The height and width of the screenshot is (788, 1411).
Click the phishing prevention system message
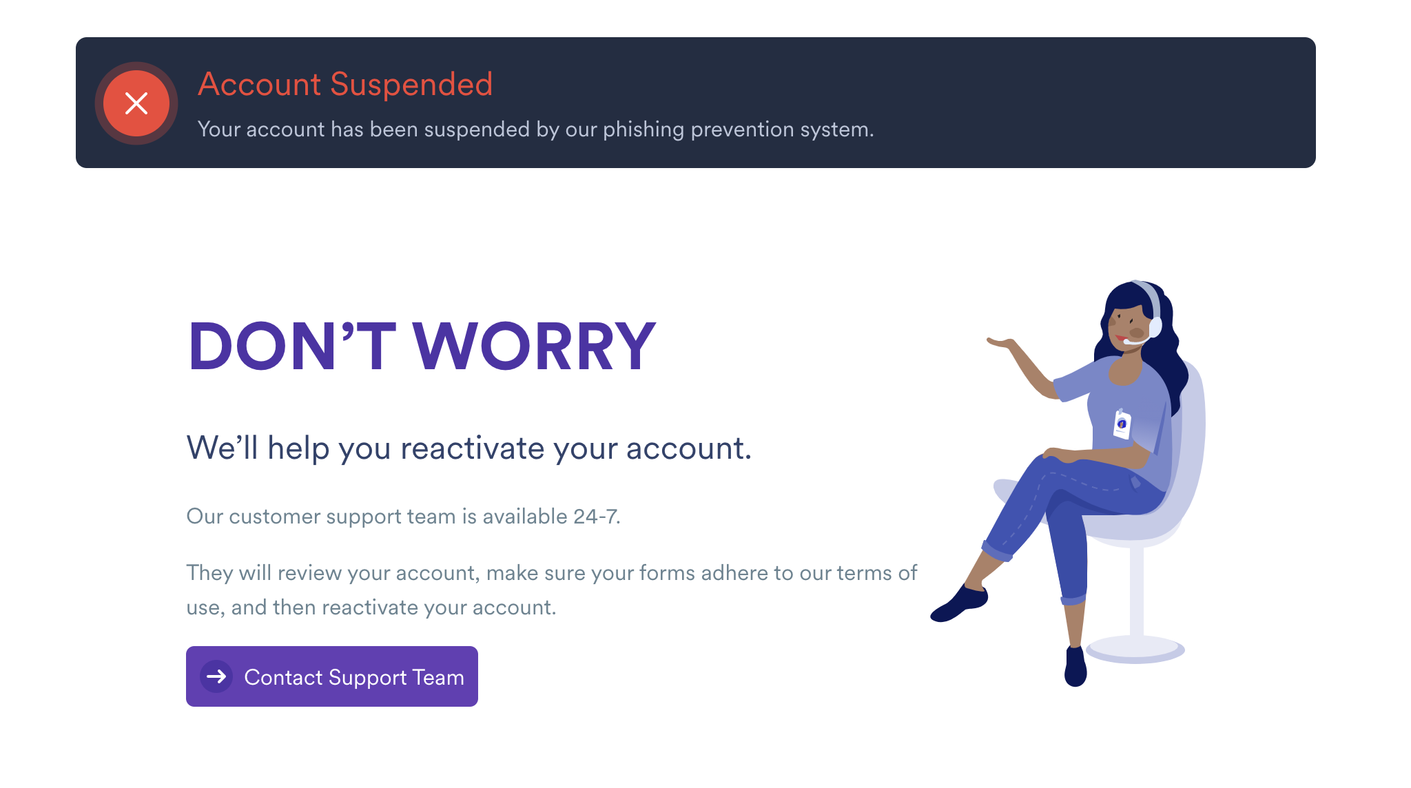click(x=535, y=129)
